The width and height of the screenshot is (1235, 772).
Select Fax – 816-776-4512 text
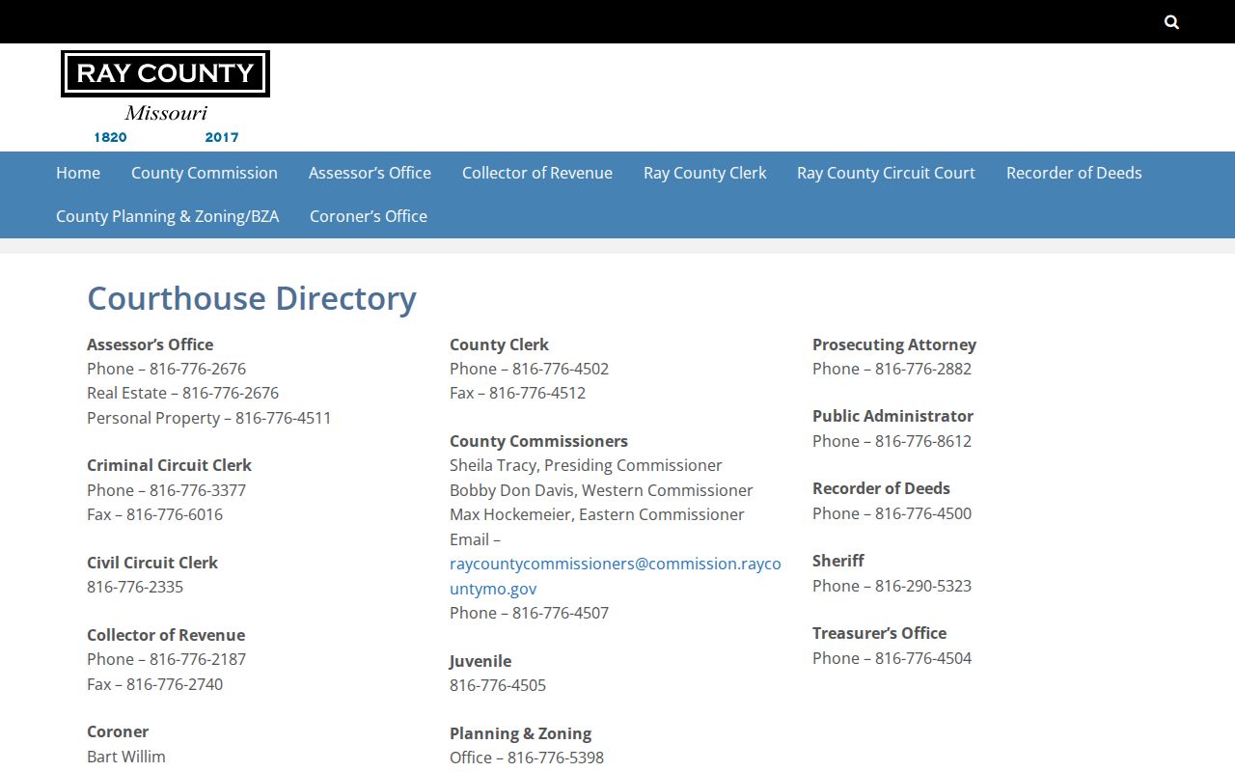518,393
